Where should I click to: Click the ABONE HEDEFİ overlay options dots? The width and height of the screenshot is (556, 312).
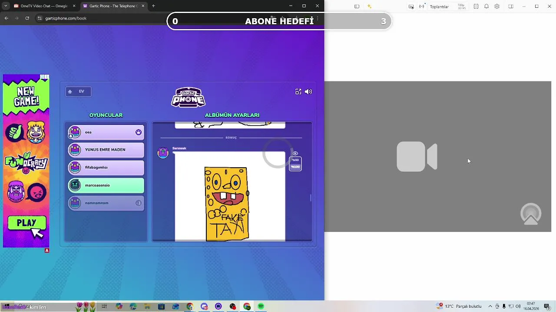pos(318,19)
